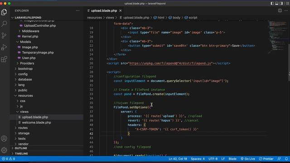The image size is (290, 163).
Task: Follow the unpkg filepond.js URL link
Action: tap(170, 63)
